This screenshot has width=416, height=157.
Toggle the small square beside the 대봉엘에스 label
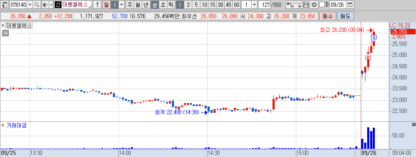[3, 26]
